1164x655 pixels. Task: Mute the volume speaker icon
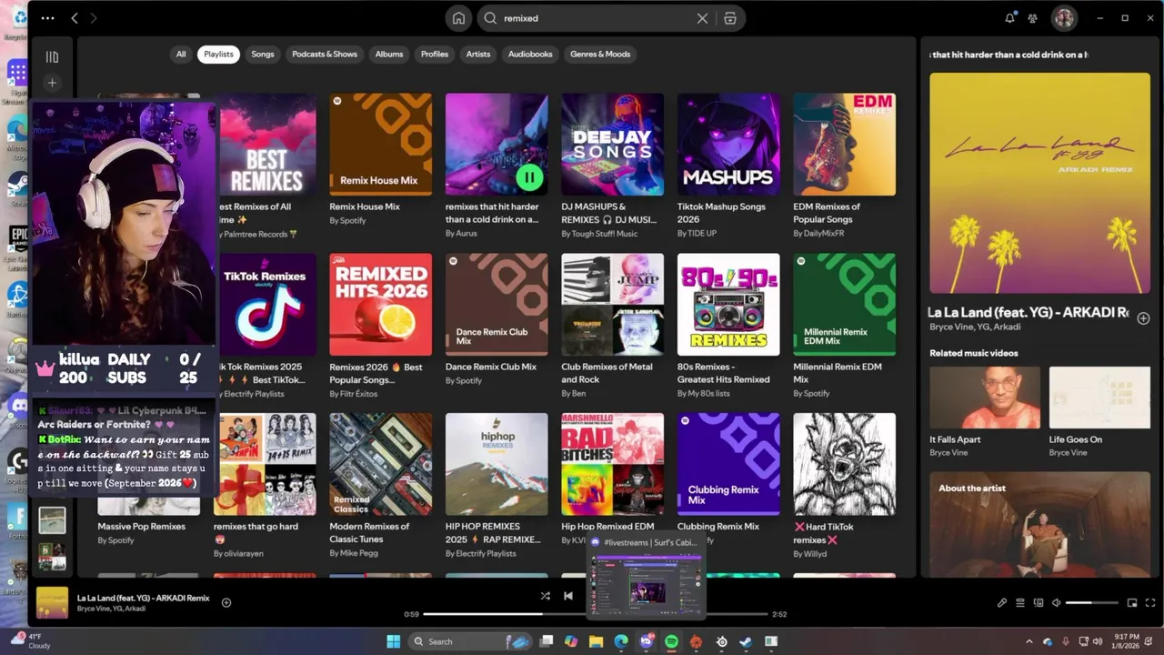pyautogui.click(x=1056, y=602)
